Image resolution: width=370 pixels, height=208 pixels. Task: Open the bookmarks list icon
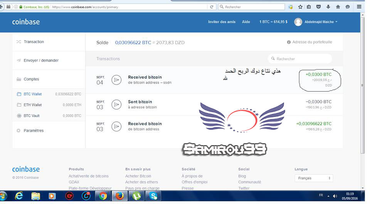click(x=309, y=7)
